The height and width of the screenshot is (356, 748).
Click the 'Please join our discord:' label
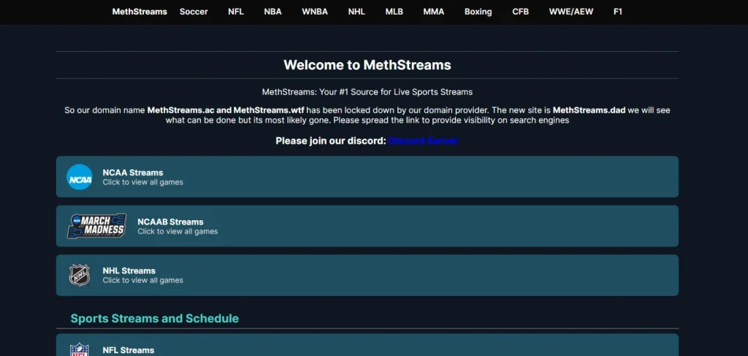(331, 141)
